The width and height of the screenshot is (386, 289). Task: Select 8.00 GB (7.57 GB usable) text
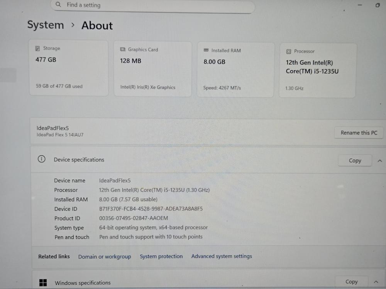pyautogui.click(x=128, y=199)
